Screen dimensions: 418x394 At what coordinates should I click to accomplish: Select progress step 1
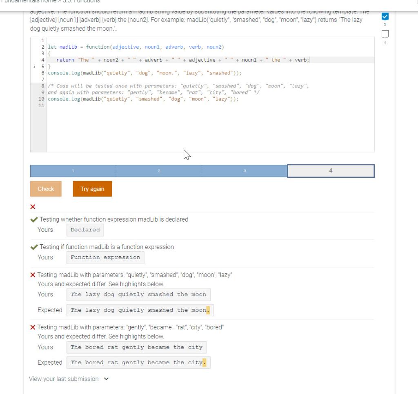point(73,171)
